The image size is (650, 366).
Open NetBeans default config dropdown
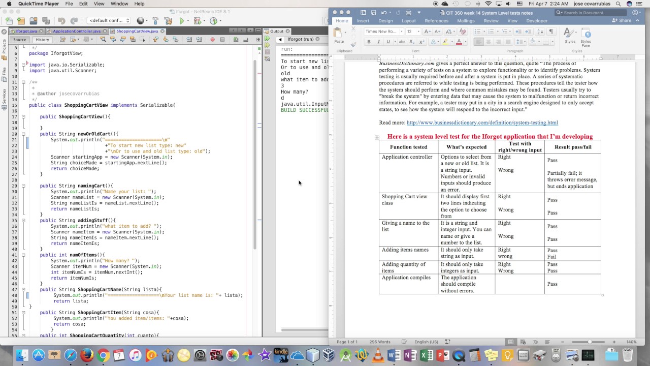pyautogui.click(x=109, y=21)
